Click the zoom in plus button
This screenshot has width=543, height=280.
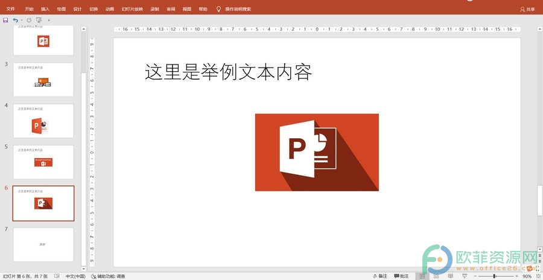516,276
